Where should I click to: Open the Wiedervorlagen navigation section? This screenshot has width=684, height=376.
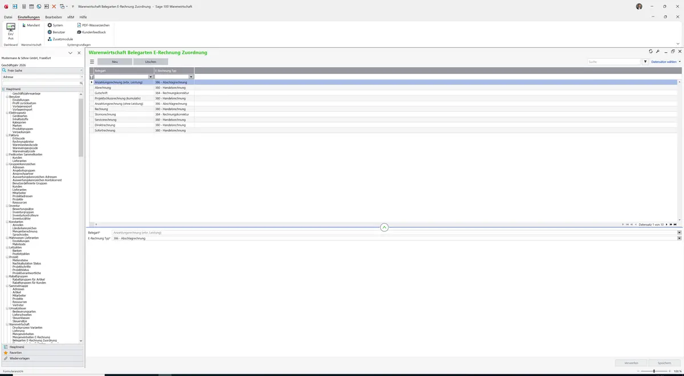coord(42,358)
